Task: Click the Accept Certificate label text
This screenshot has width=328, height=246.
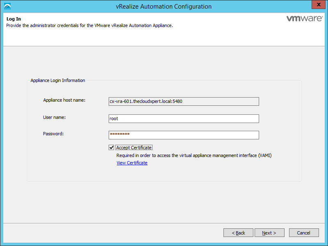Action: (134, 148)
